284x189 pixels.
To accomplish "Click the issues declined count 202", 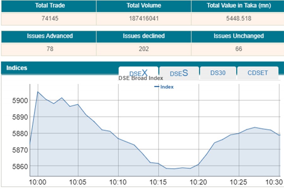I will click(x=144, y=49).
